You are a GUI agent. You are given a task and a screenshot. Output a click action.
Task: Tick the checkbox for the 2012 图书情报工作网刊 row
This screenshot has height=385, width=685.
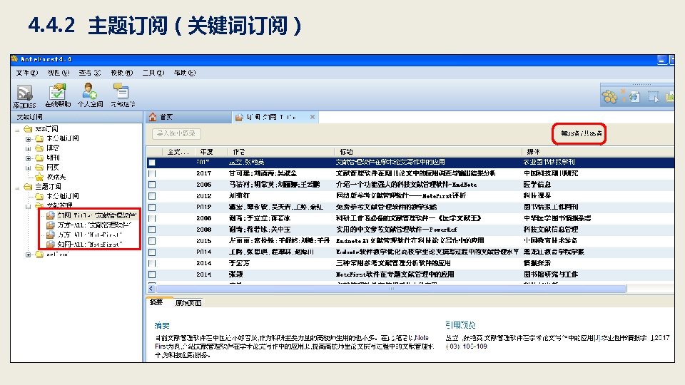point(152,207)
